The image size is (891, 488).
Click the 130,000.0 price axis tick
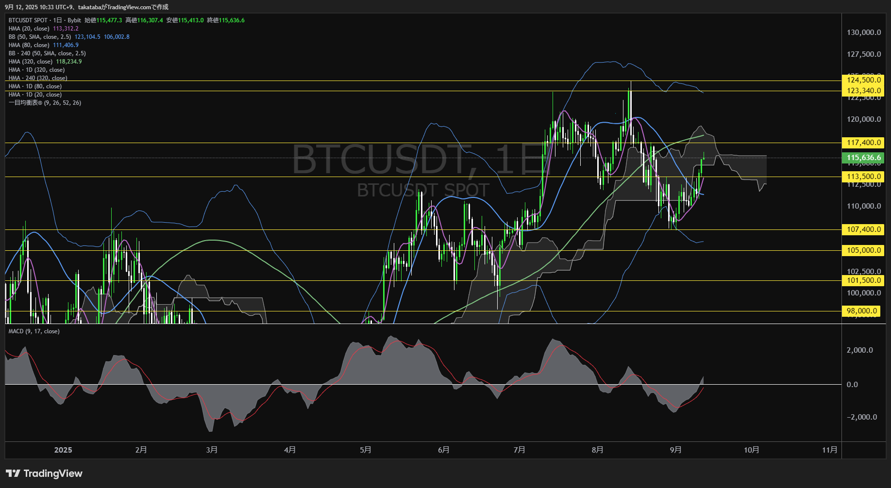(864, 33)
